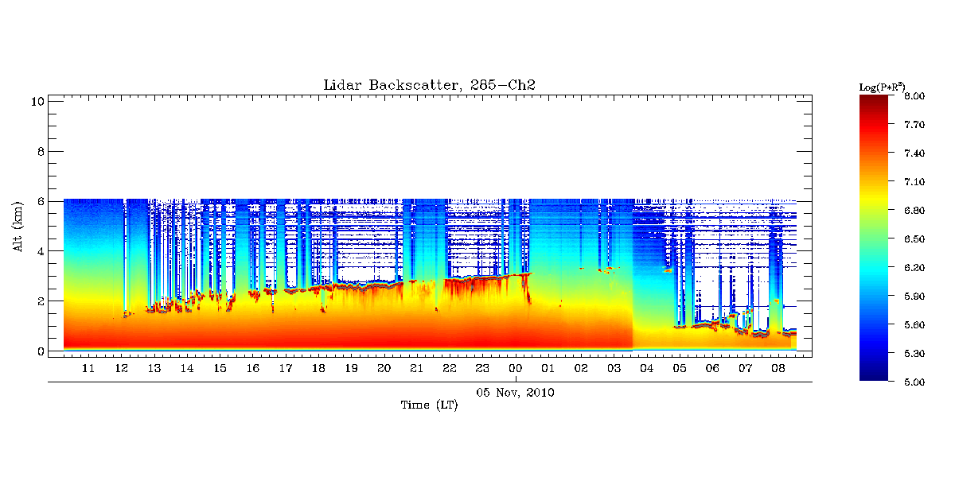
Task: Click the time tick label '22'
Action: pyautogui.click(x=450, y=369)
